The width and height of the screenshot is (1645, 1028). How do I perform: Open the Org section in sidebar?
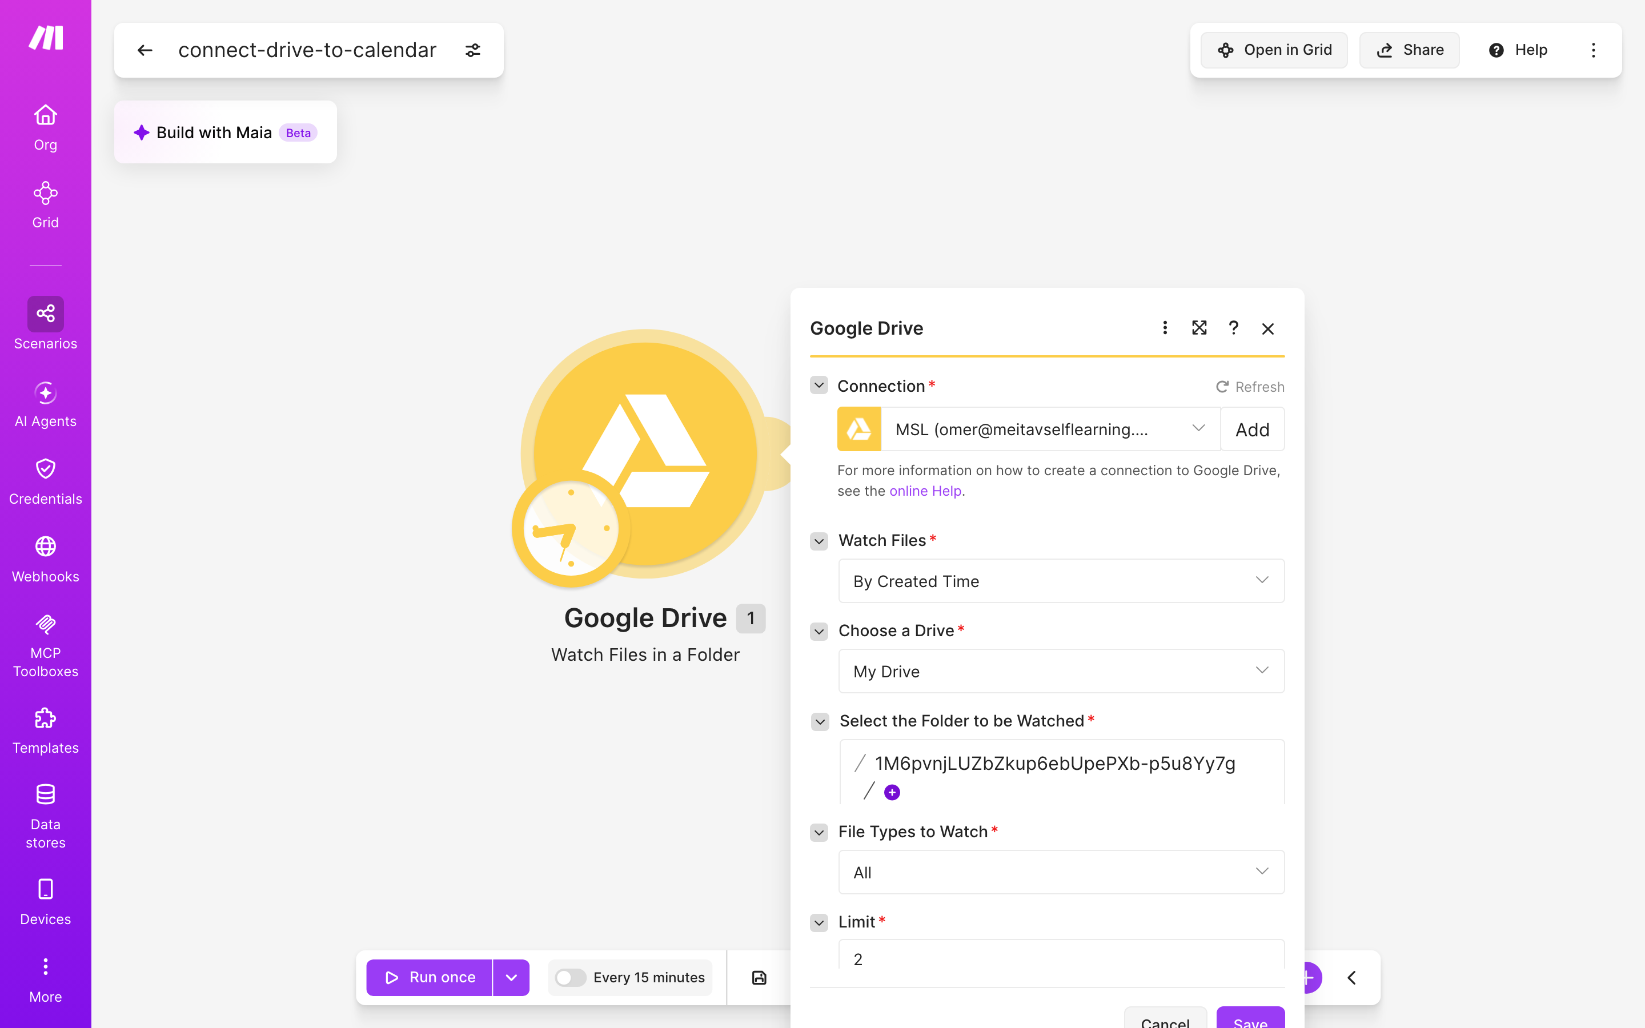pos(46,127)
